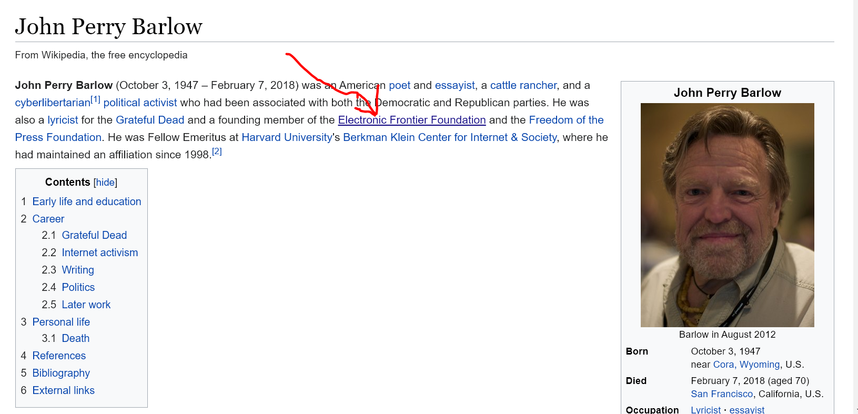Select caption 'Barlow in August 2012'
This screenshot has height=414, width=858.
(727, 335)
